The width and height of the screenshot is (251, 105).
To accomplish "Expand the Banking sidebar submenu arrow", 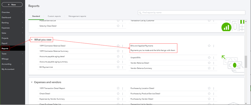I will (22, 23).
